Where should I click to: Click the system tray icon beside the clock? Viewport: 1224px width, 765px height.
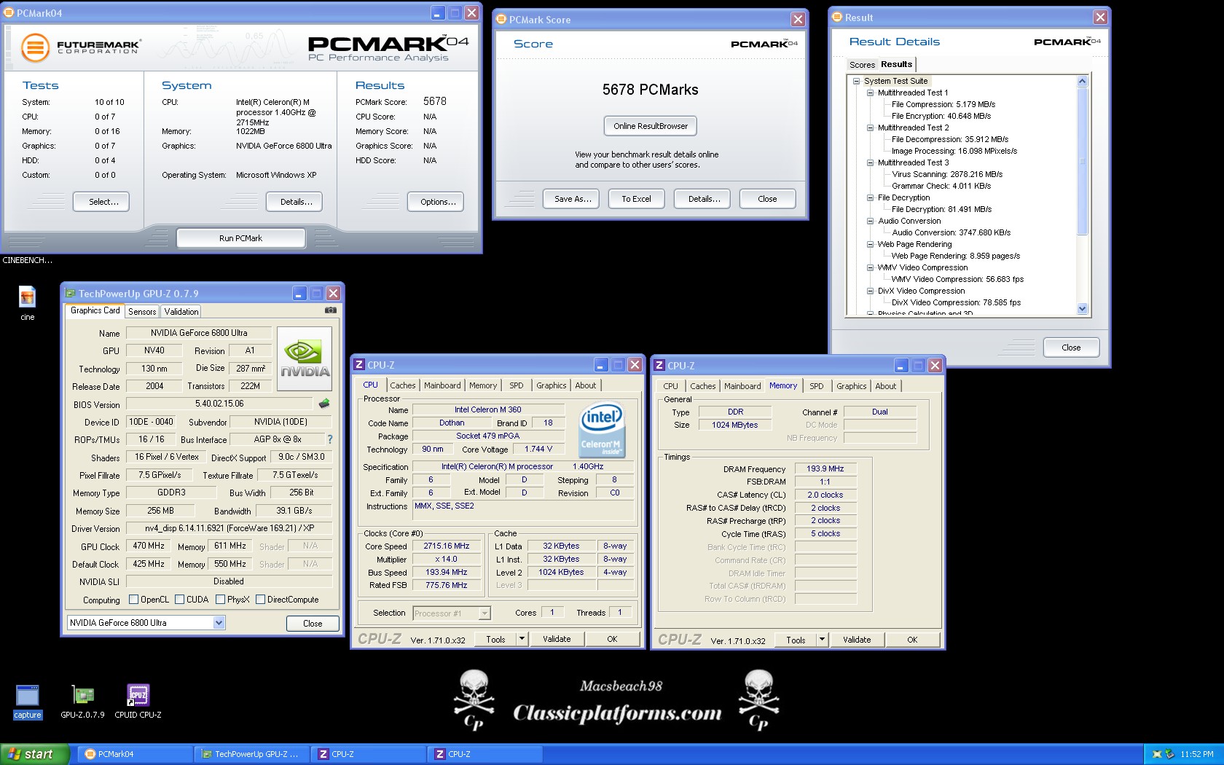coord(1170,754)
